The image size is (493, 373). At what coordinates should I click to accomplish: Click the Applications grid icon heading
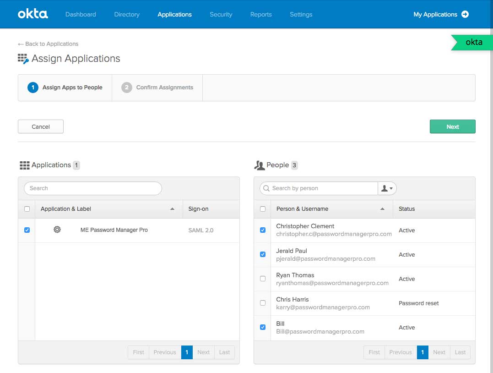(24, 165)
